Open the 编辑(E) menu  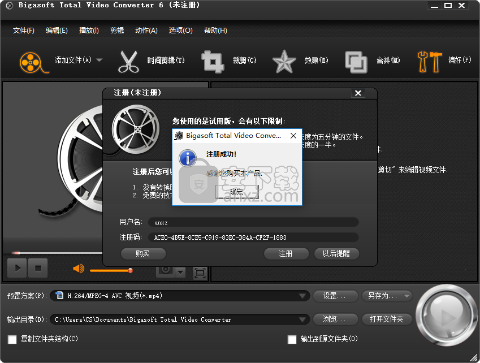57,31
